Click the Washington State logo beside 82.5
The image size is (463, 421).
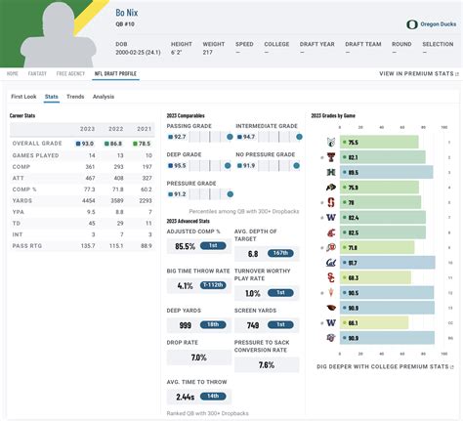pos(331,232)
